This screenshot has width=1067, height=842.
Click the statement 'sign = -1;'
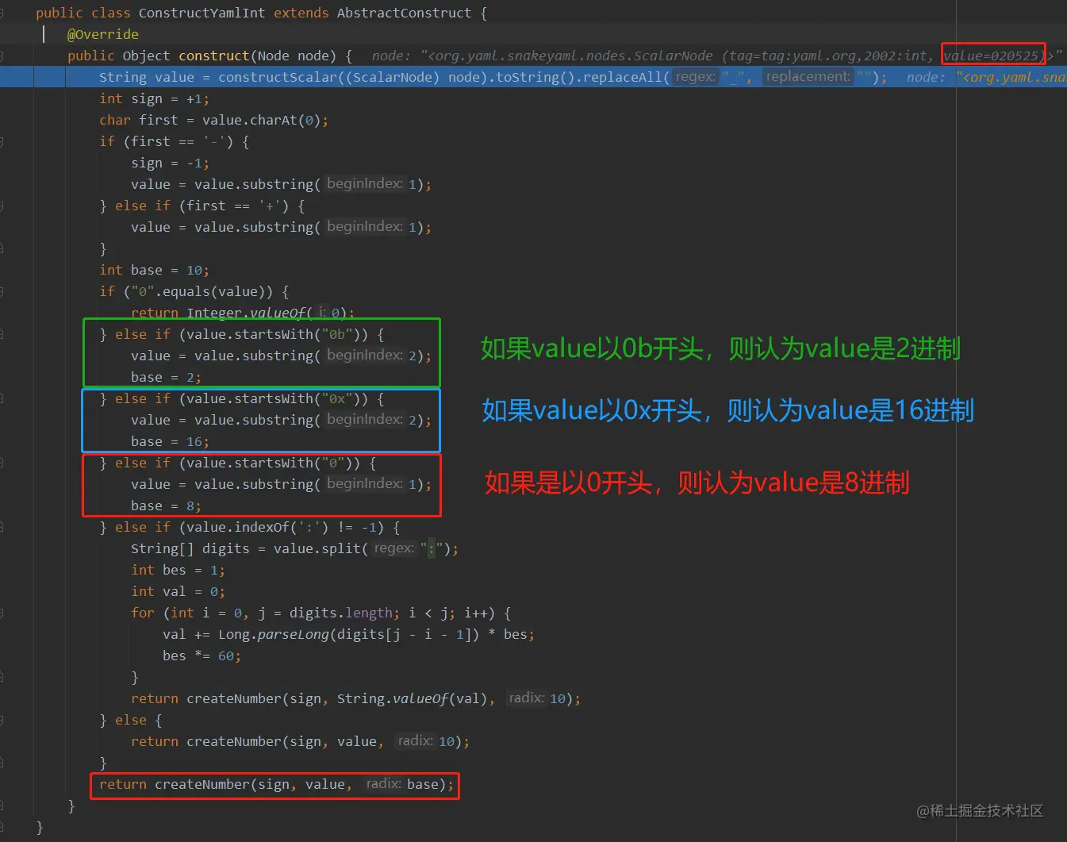pos(171,163)
